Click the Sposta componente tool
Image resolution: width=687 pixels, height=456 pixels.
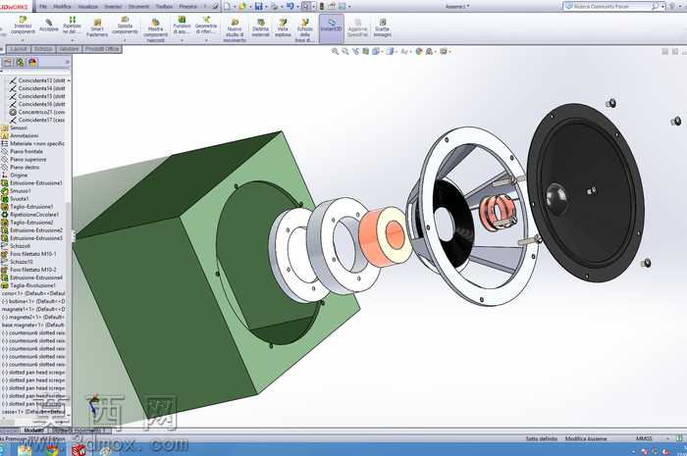(x=125, y=25)
